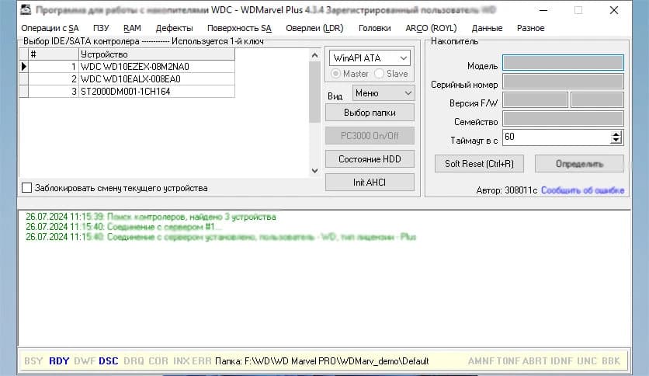
Task: Click the log line mentioning license type Plus
Action: click(220, 237)
